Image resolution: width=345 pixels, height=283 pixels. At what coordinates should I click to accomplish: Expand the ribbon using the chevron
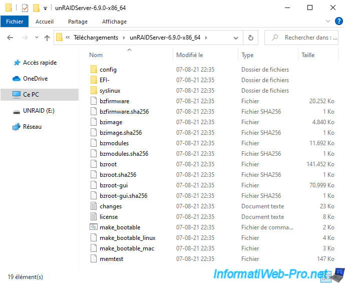(x=328, y=22)
